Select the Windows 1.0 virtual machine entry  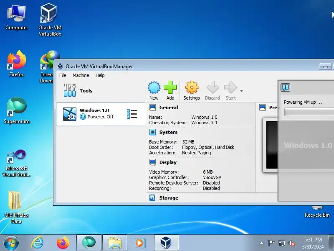(x=101, y=114)
